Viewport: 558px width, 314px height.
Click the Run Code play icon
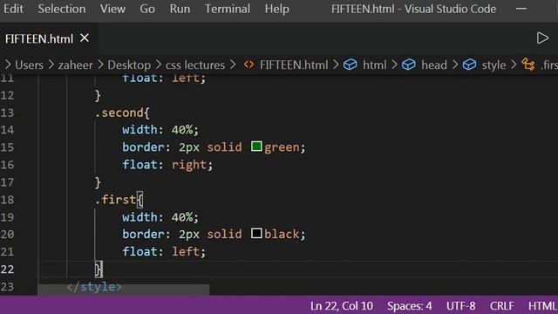[542, 38]
